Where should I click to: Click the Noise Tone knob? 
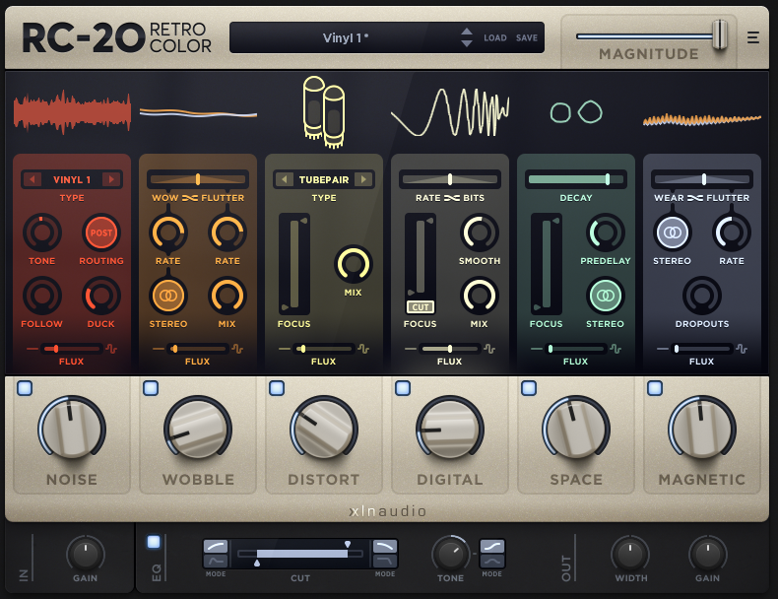(x=42, y=233)
